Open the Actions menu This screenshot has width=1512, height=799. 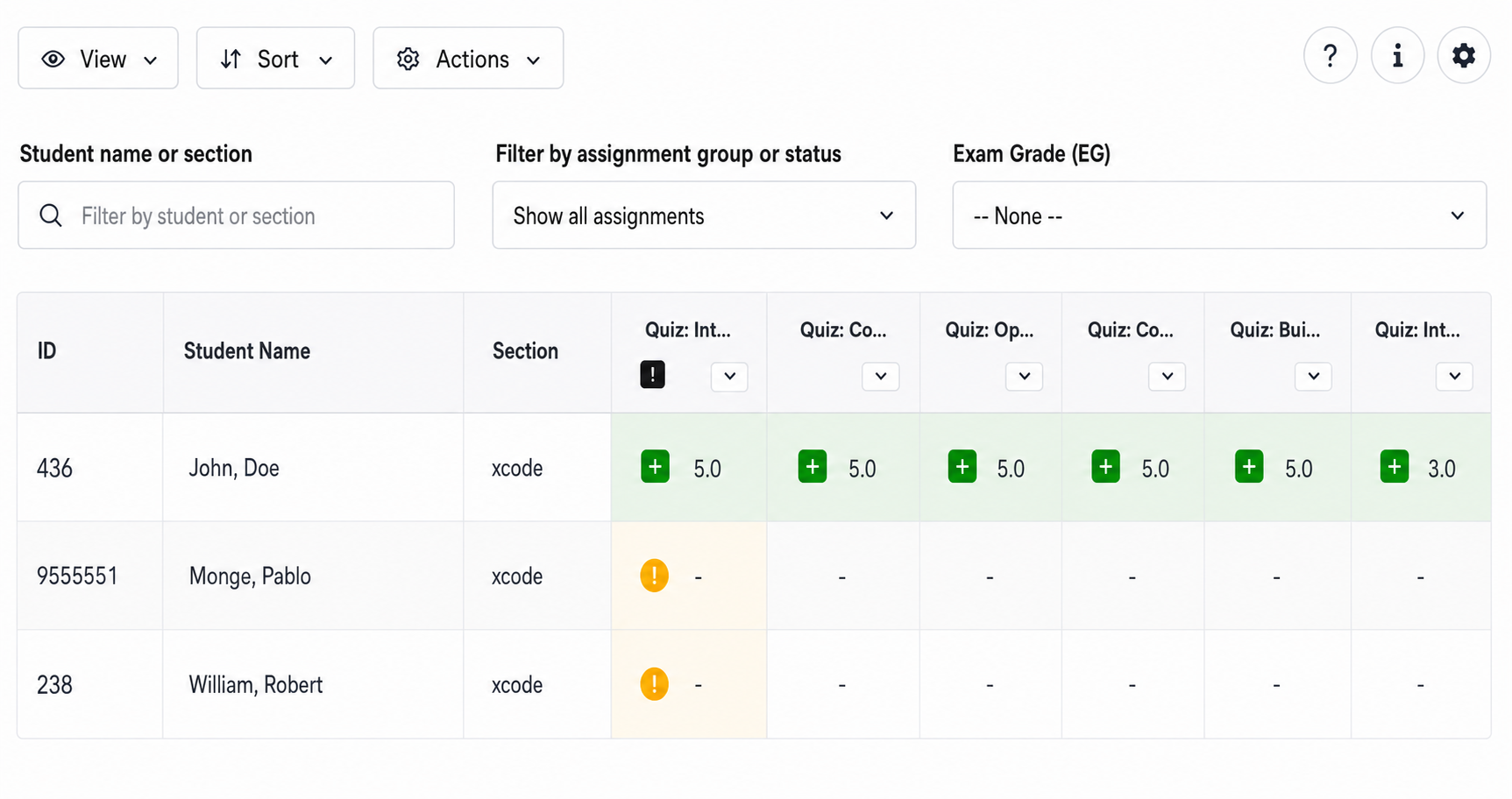coord(468,59)
